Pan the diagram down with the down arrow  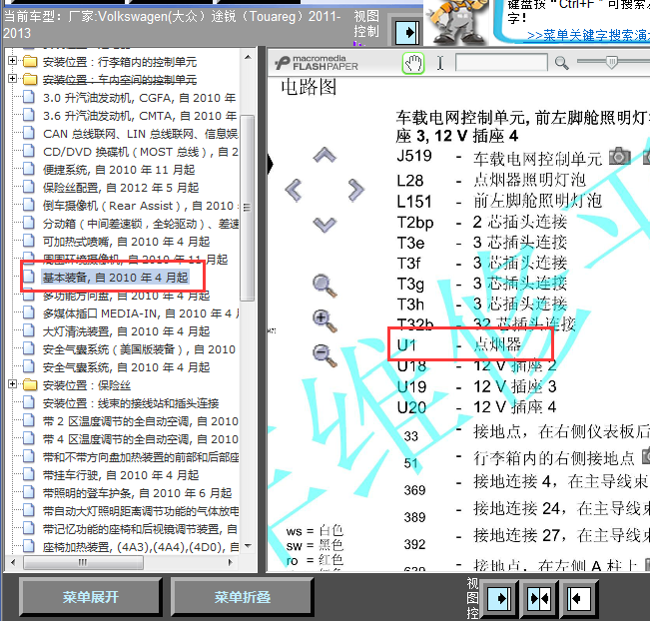[x=325, y=225]
